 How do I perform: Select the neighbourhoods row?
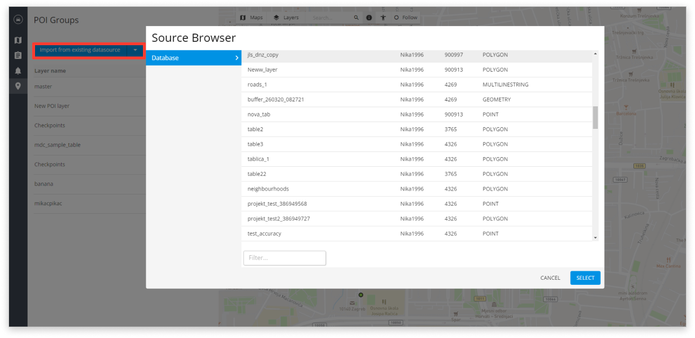tap(417, 189)
